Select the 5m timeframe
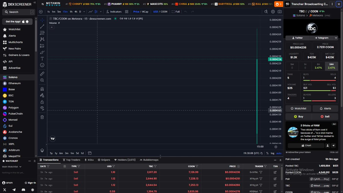Image resolution: width=343 pixels, height=193 pixels. coord(59,12)
